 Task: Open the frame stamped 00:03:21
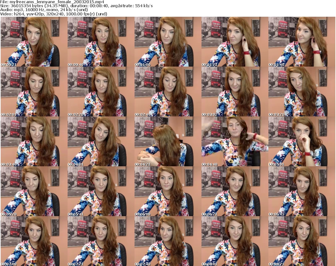coord(302,92)
